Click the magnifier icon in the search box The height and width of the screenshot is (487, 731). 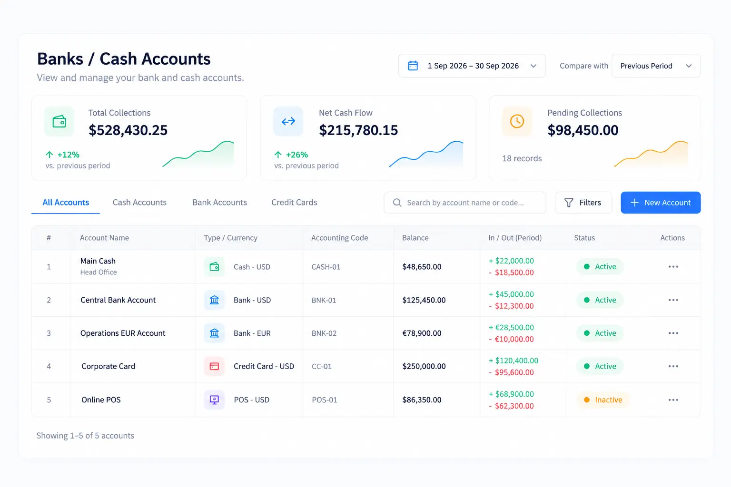(x=397, y=203)
